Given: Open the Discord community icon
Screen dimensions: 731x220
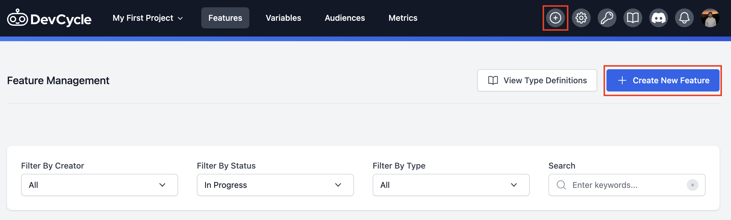Looking at the screenshot, I should tap(658, 18).
